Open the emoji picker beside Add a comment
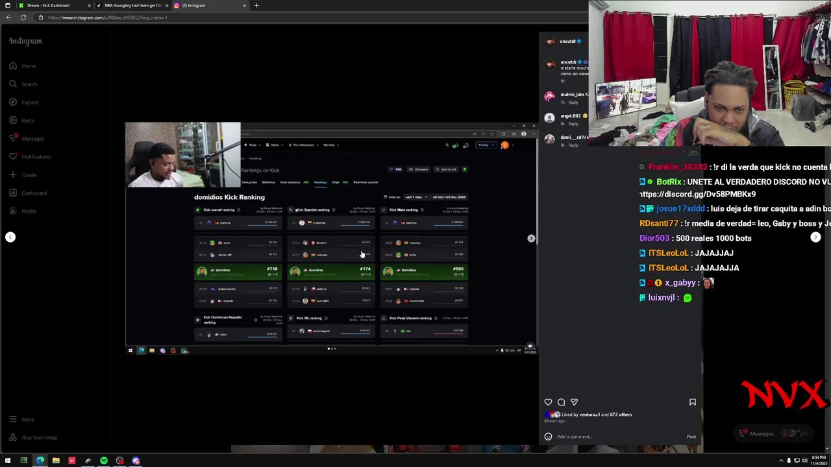The width and height of the screenshot is (831, 467). (x=548, y=437)
